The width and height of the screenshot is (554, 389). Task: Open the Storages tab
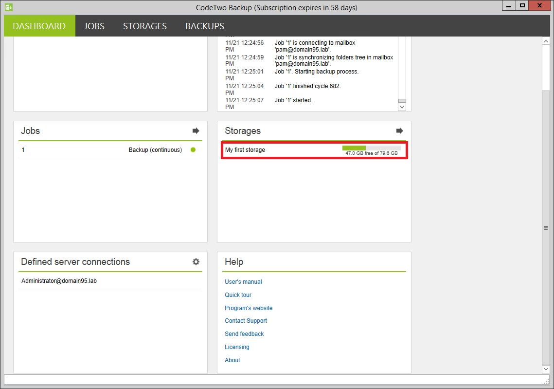click(x=144, y=26)
